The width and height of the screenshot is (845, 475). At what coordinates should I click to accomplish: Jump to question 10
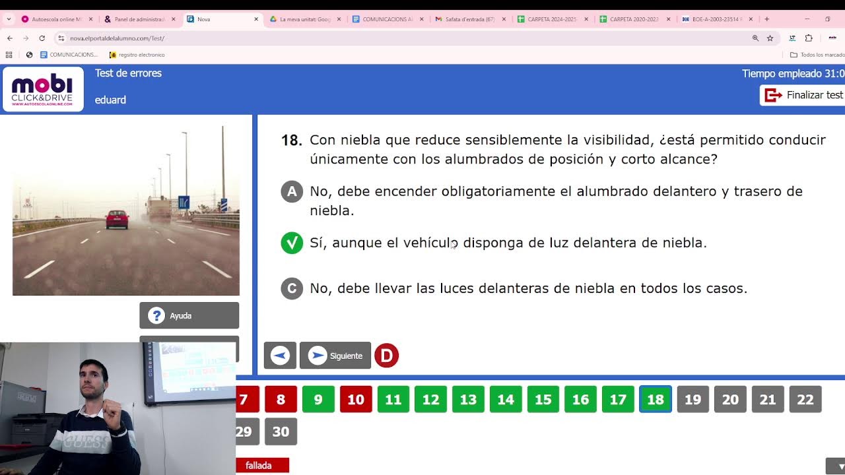(356, 399)
